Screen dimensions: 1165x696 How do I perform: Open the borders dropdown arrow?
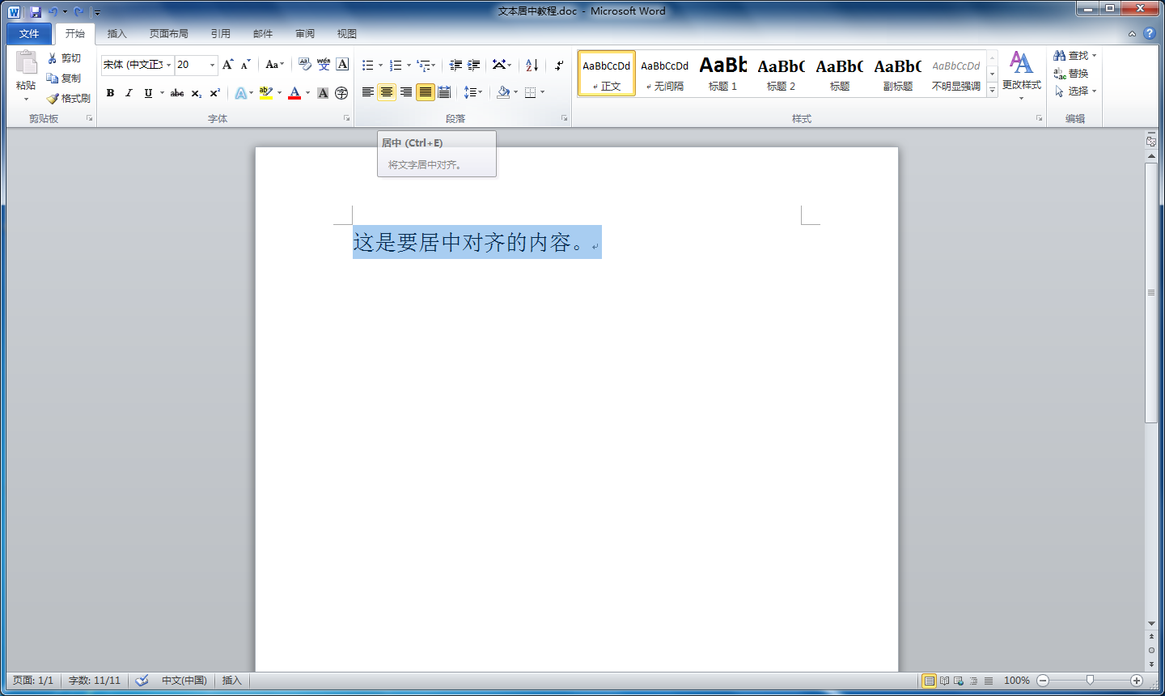pyautogui.click(x=542, y=92)
